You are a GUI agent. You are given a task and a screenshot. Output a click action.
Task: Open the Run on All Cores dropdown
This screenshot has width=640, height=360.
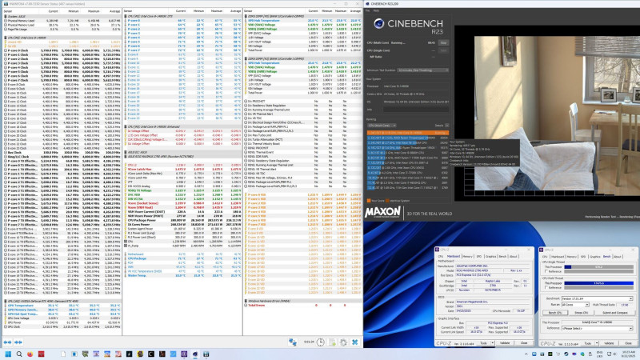point(575,305)
